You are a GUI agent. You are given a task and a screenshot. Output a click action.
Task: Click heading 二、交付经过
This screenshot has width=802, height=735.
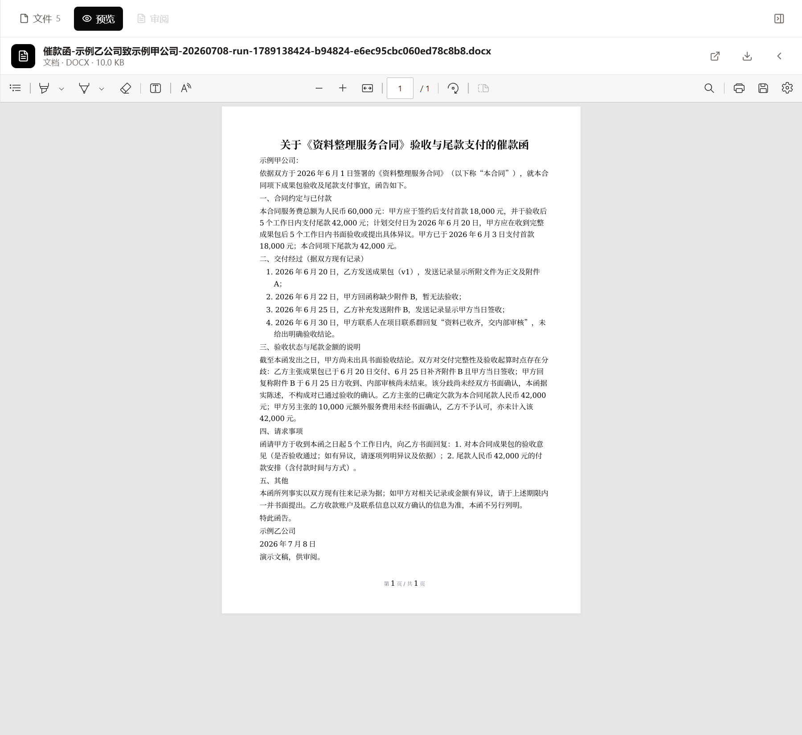(314, 259)
